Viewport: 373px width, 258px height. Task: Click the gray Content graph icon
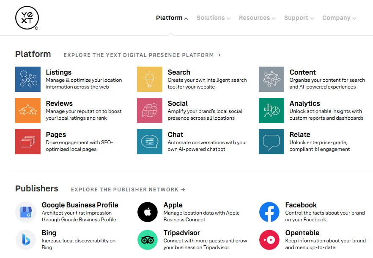[x=272, y=79]
